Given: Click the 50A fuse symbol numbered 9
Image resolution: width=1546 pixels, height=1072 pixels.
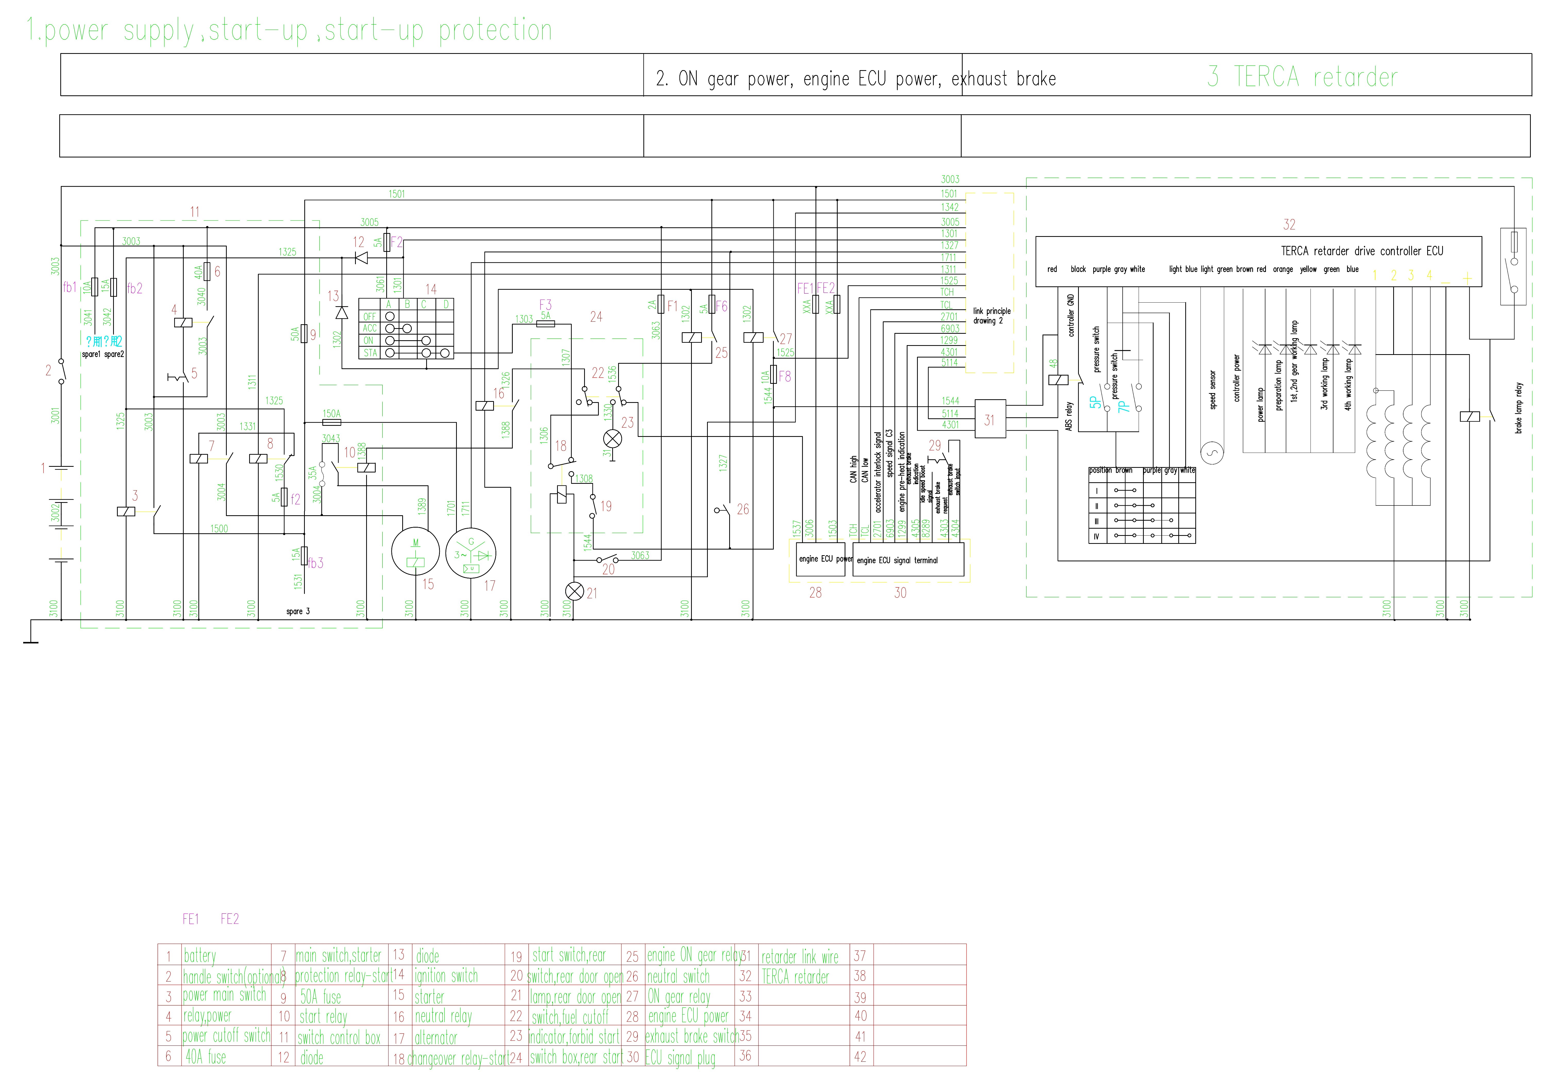Looking at the screenshot, I should coord(304,333).
